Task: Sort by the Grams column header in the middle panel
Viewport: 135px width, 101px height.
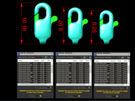Action: tap(75, 61)
